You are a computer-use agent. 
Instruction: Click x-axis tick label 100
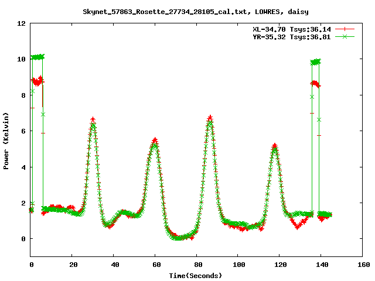point(239,265)
